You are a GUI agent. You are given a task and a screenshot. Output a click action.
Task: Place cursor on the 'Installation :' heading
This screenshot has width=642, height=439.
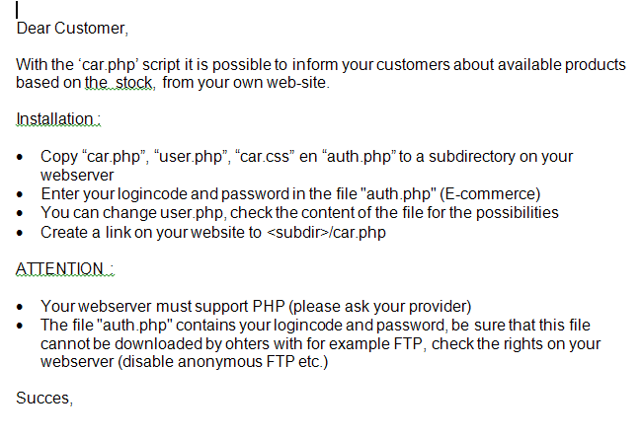(58, 119)
